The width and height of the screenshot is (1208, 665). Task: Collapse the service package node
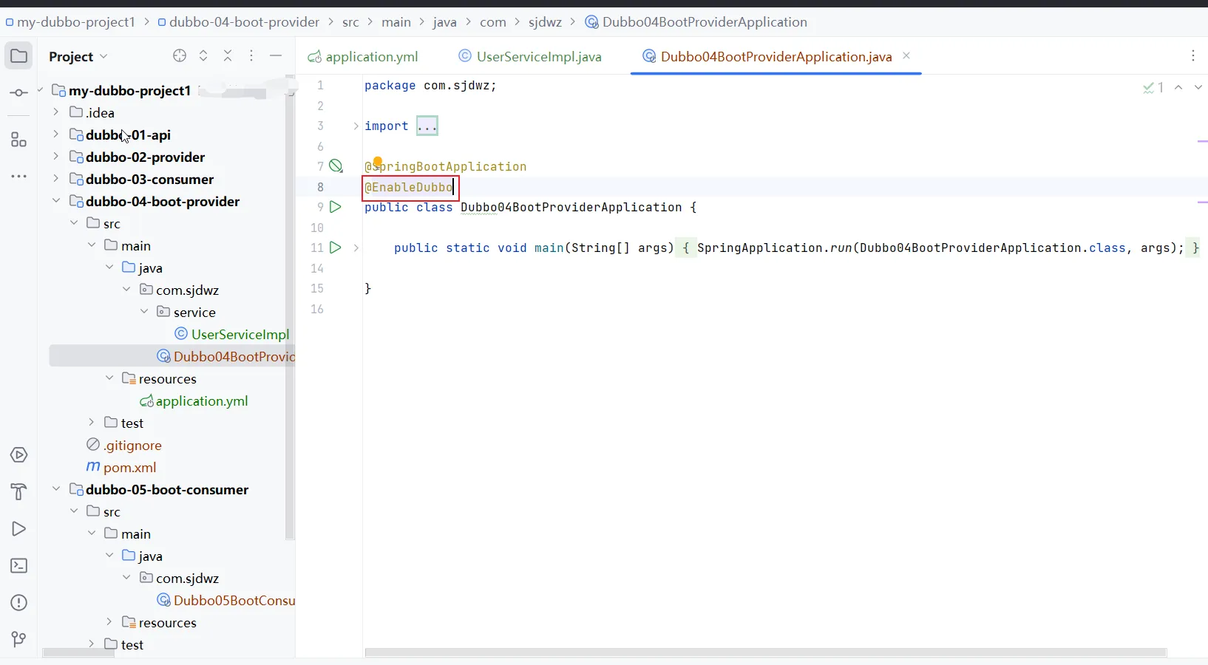[144, 312]
